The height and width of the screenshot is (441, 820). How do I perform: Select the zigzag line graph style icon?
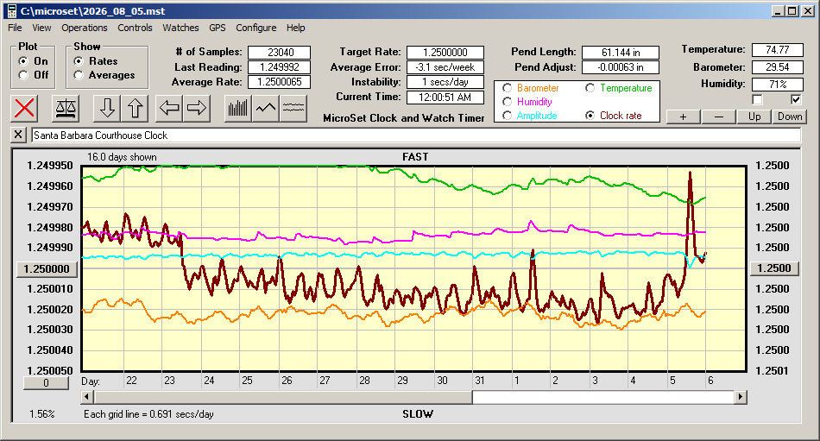[x=266, y=108]
